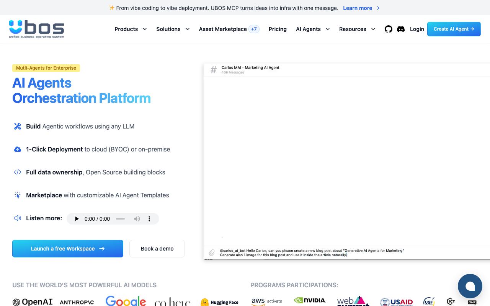The width and height of the screenshot is (490, 306).
Task: Open the Pricing page
Action: (278, 29)
